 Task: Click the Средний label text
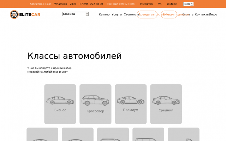(x=166, y=110)
